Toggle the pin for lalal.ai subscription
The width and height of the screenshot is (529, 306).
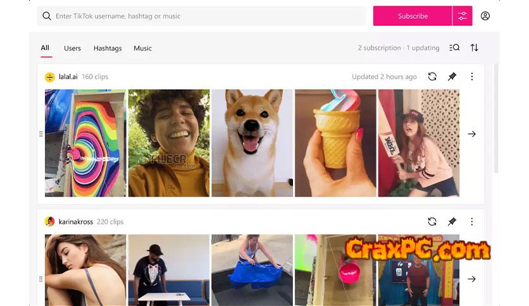(452, 76)
